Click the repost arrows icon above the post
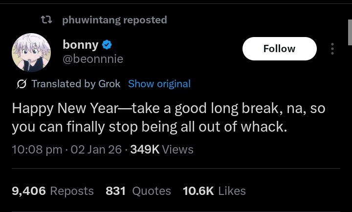 pos(46,20)
